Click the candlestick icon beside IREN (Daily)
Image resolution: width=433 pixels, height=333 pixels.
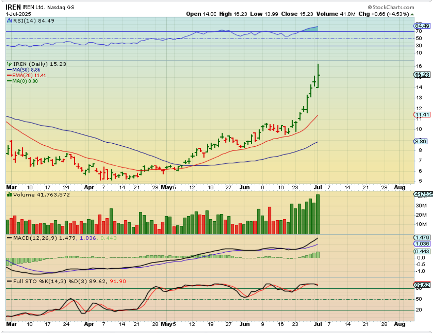pyautogui.click(x=10, y=64)
